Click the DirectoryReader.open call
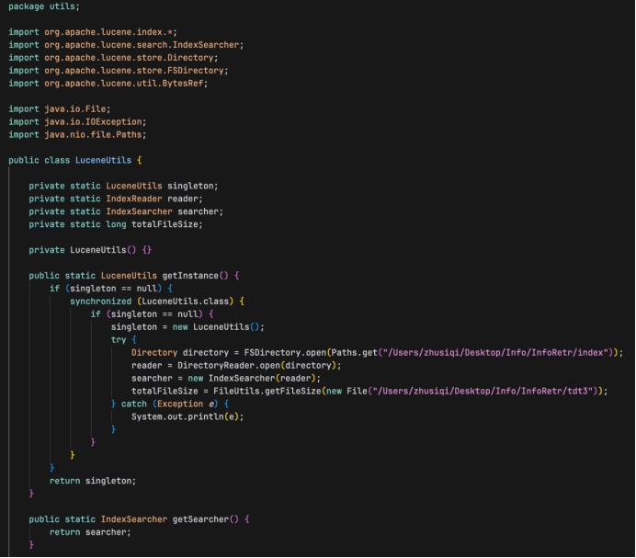Image resolution: width=636 pixels, height=558 pixels. point(259,365)
